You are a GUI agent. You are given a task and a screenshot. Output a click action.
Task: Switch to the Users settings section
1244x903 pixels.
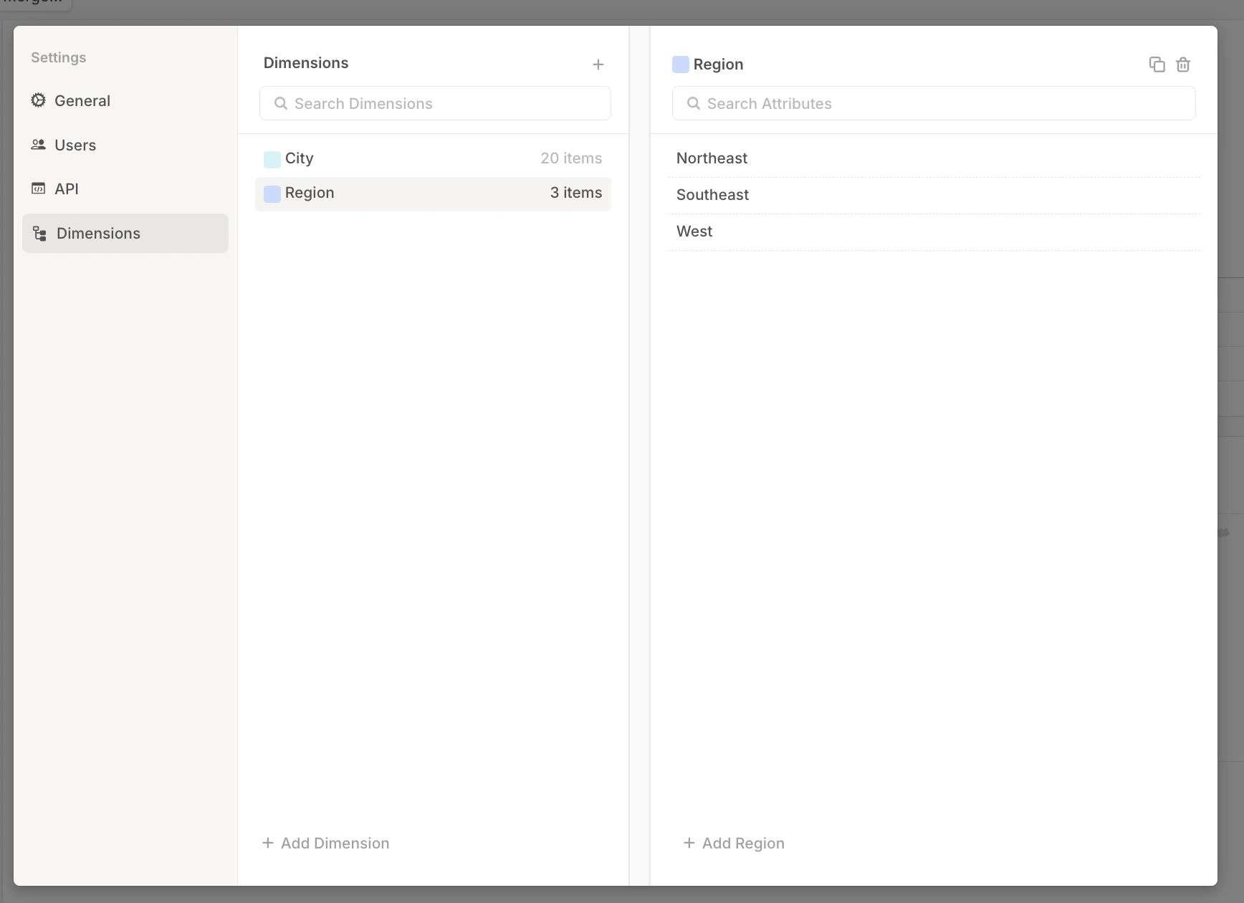pyautogui.click(x=75, y=145)
